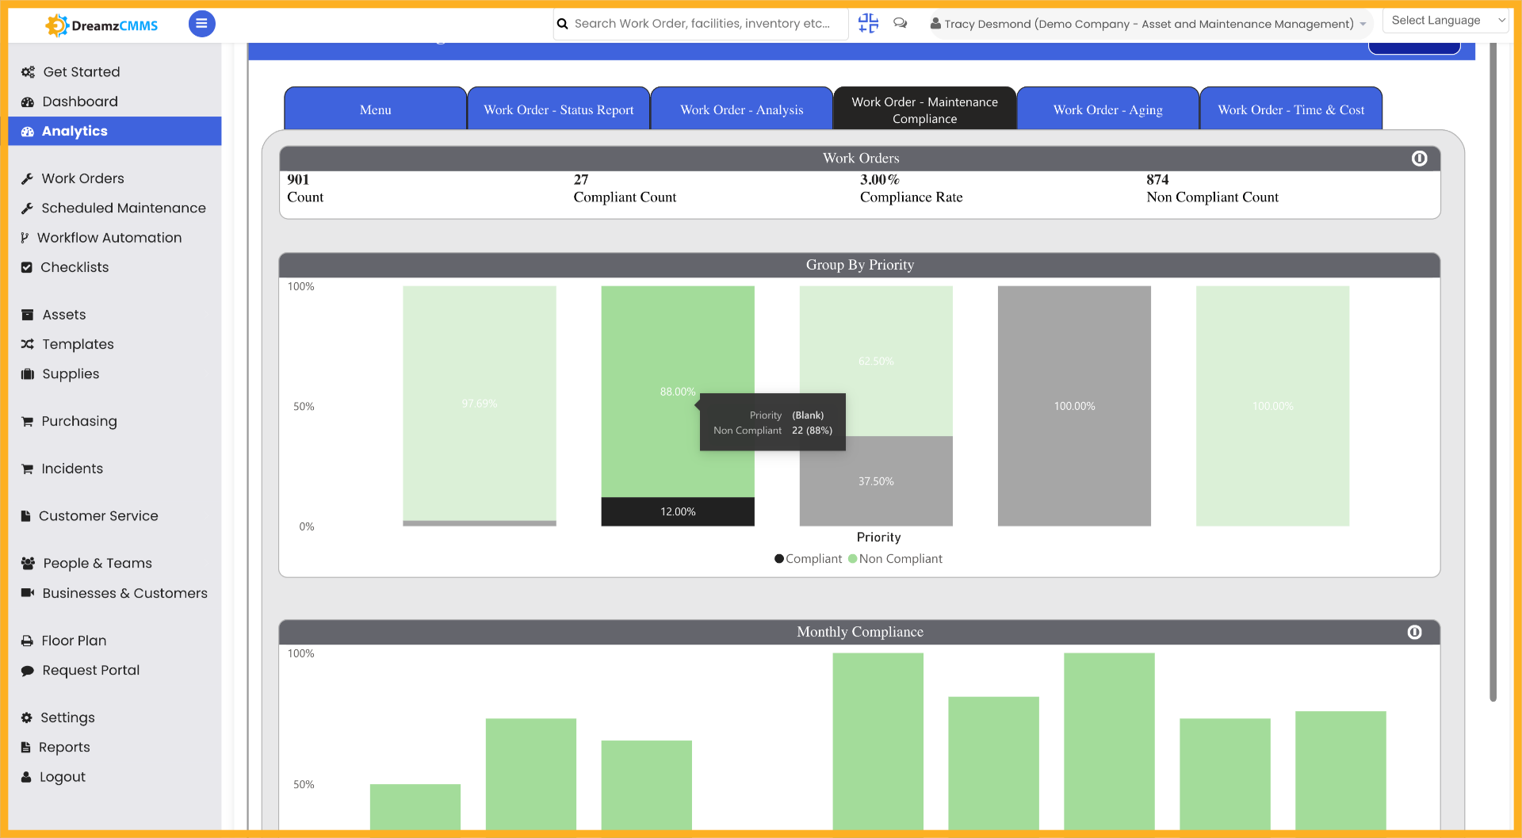Image resolution: width=1522 pixels, height=838 pixels.
Task: Select the Settings gear icon in the sidebar
Action: pos(26,717)
